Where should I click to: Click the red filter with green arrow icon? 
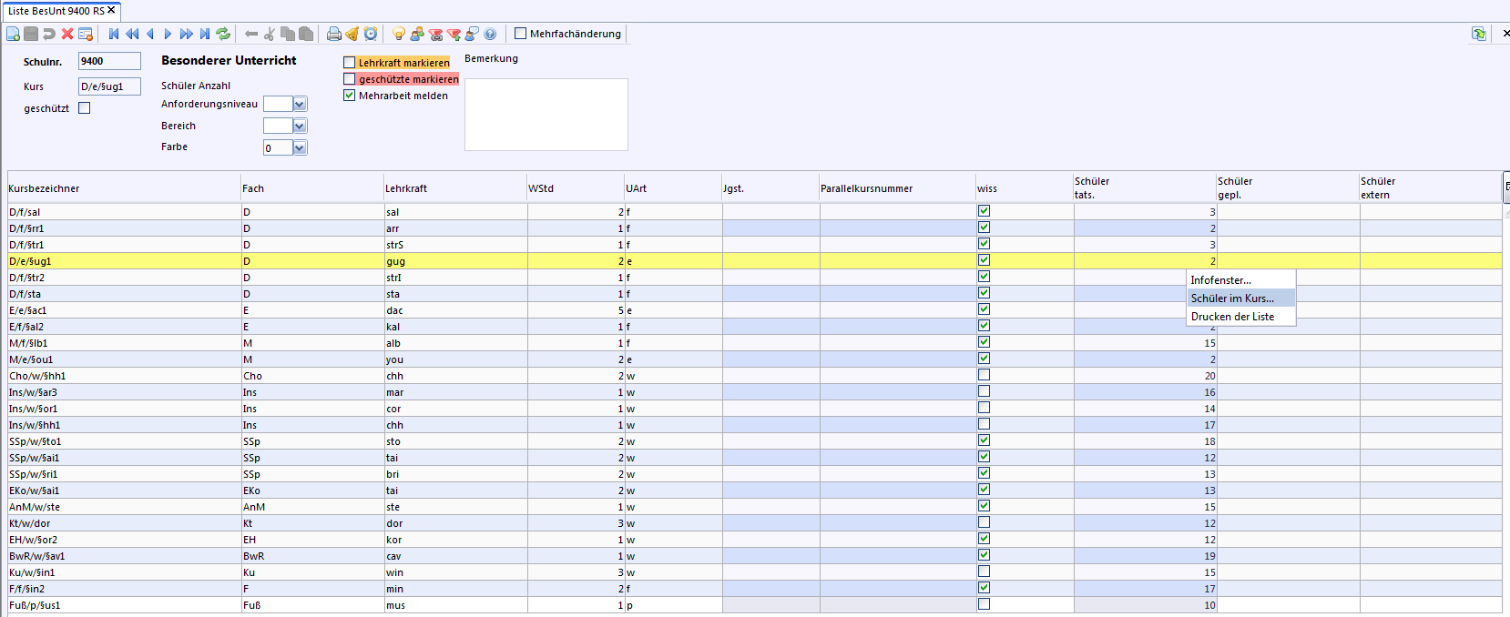point(454,34)
